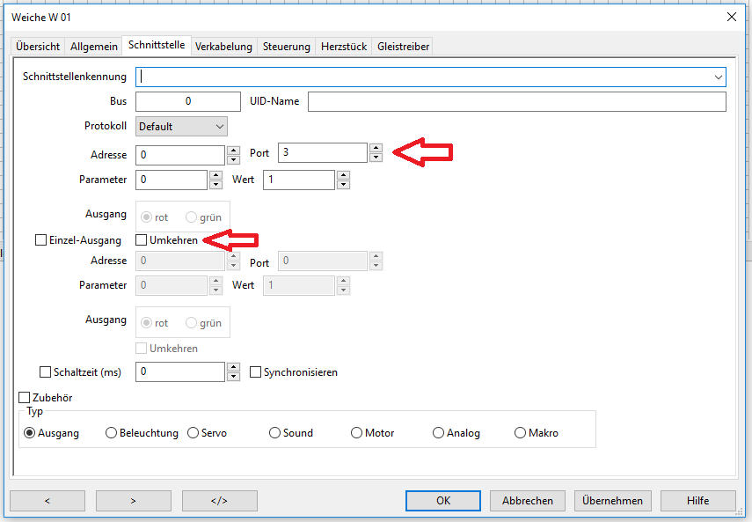
Task: Open the Herzstück tab
Action: tap(344, 47)
